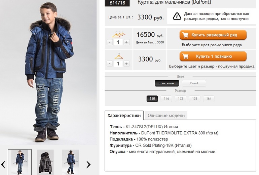Image resolution: width=259 pixels, height=175 pixels.
Task: Choose size 140
Action: point(152,99)
